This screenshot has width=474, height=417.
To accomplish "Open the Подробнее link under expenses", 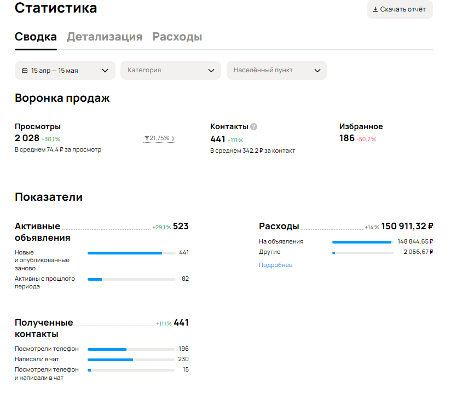I will point(275,265).
